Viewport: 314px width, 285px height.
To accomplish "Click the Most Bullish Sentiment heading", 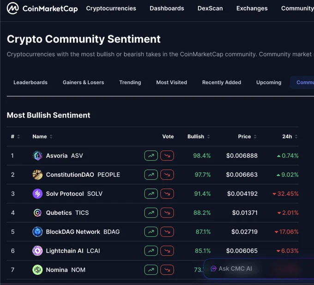I will tap(48, 115).
